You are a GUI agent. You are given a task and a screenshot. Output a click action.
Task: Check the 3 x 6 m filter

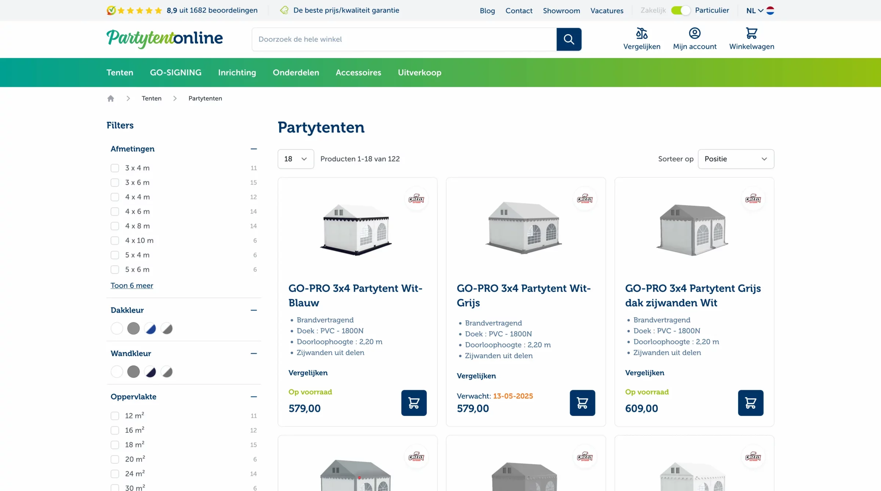point(115,183)
